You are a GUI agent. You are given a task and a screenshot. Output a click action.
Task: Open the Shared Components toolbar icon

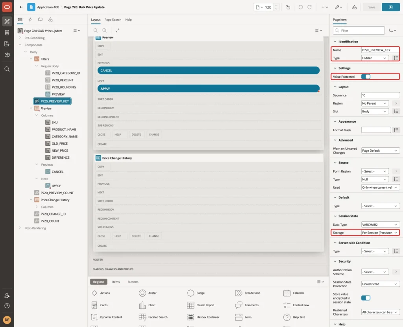[355, 7]
